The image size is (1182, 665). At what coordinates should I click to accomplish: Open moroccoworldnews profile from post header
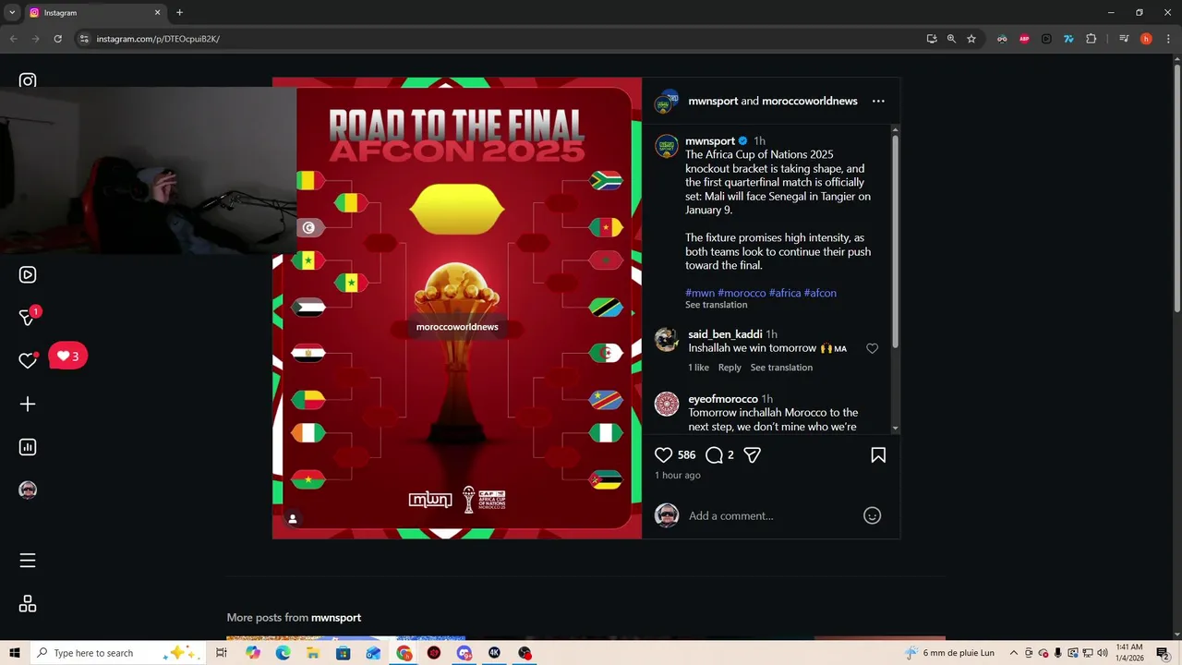(x=810, y=101)
